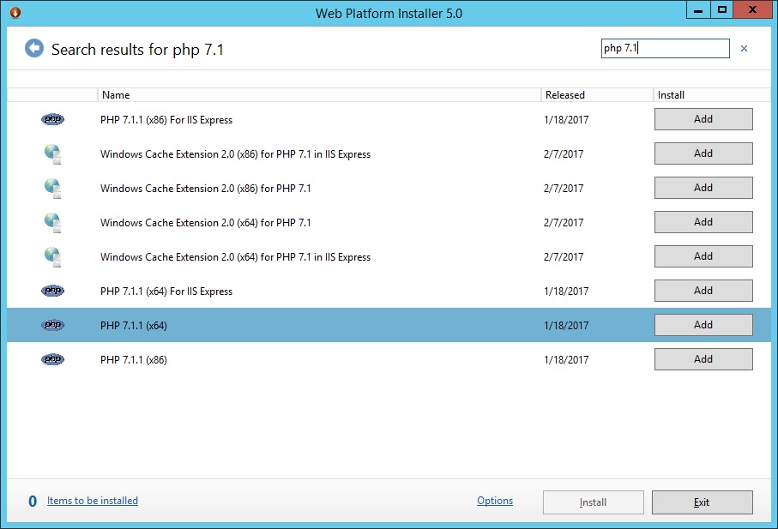The image size is (778, 529).
Task: Select Windows Cache Extension 2.0 (x64) for PHP 7.1 name
Action: pyautogui.click(x=205, y=223)
